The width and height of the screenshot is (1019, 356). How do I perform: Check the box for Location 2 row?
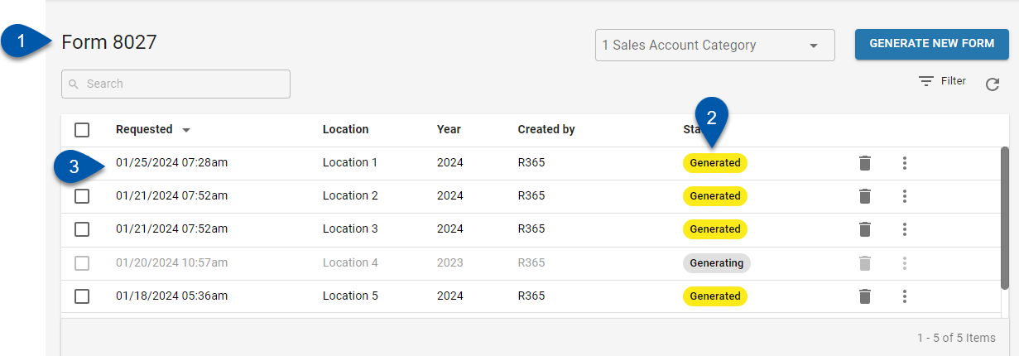(x=82, y=196)
